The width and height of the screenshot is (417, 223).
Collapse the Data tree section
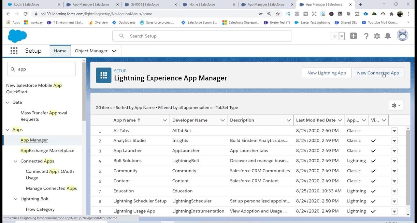click(x=7, y=102)
